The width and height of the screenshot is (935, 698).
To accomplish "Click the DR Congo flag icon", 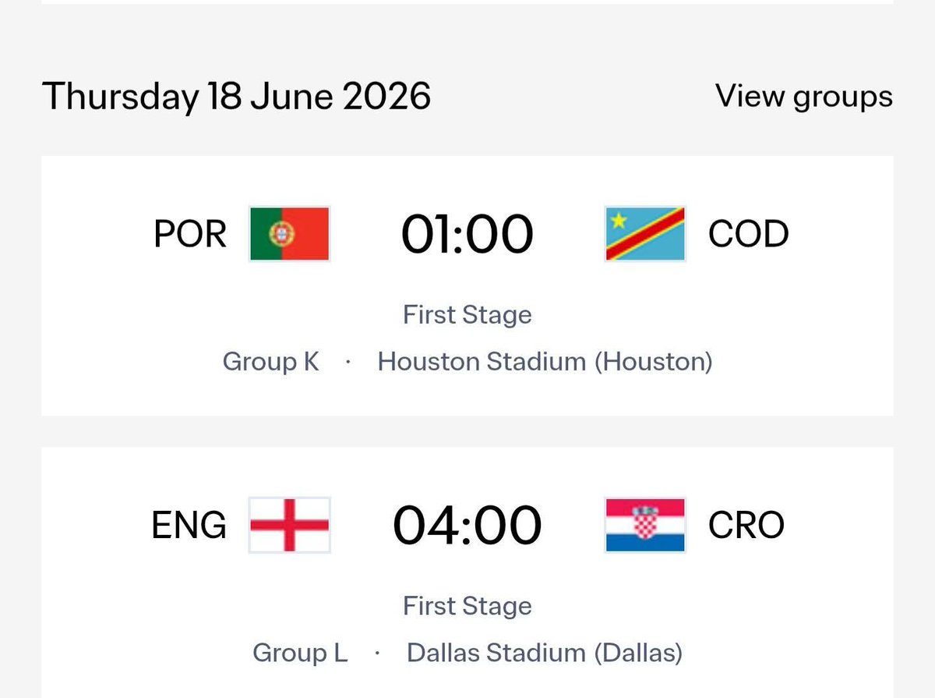I will (x=645, y=233).
